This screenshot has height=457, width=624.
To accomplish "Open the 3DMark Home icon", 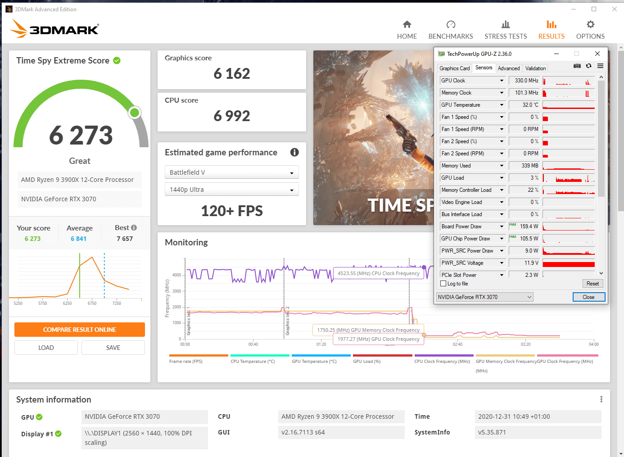I will [407, 24].
